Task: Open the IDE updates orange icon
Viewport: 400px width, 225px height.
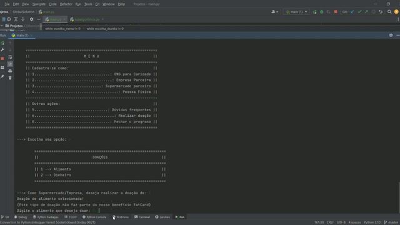Action: [396, 12]
